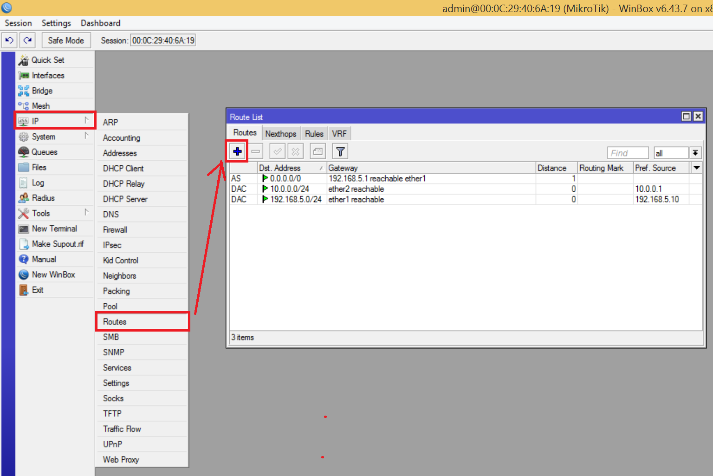Viewport: 713px width, 476px height.
Task: Click the Enable checkmark toolbar icon
Action: point(277,151)
